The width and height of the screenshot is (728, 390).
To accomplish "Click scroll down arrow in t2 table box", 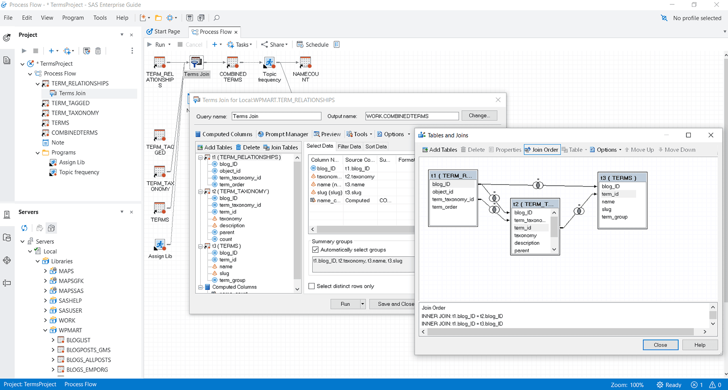I will [554, 250].
